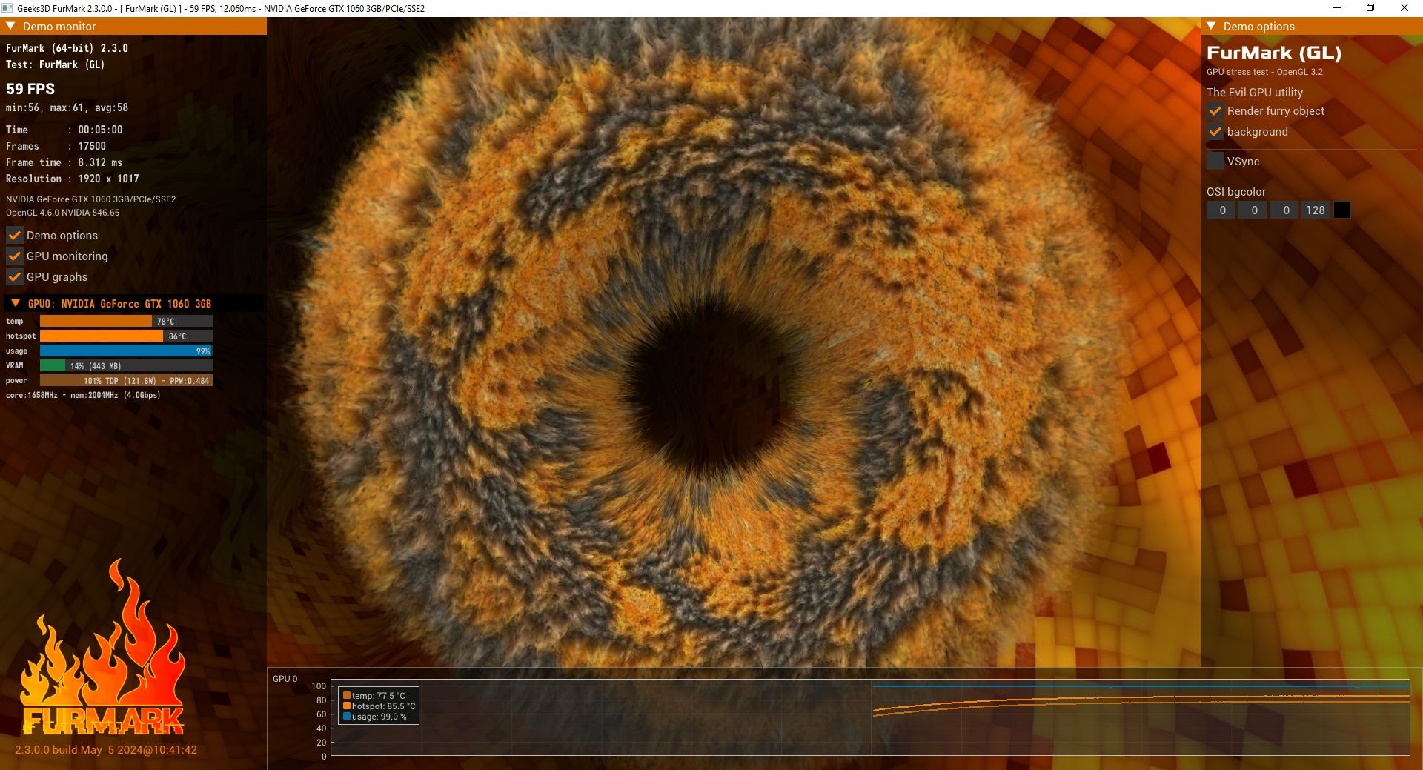Uncheck the GPU graphs checkbox
Screen dimensions: 1423x770
pyautogui.click(x=14, y=277)
